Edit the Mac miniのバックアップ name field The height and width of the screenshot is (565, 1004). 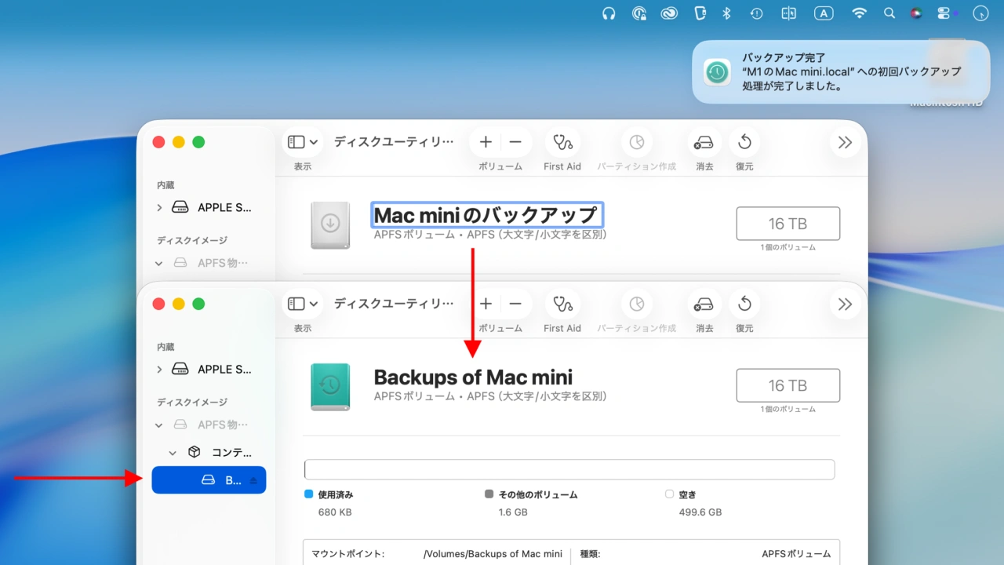tap(487, 214)
